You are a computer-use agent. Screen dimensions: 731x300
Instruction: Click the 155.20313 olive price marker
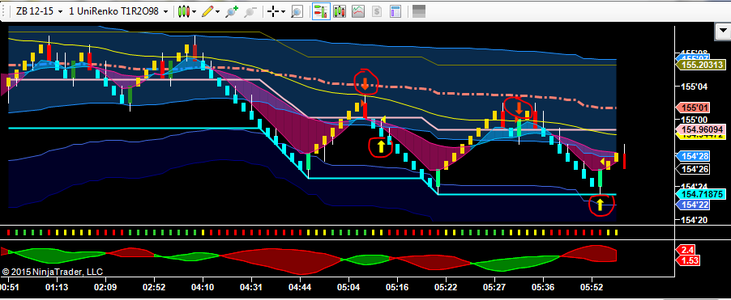[701, 65]
